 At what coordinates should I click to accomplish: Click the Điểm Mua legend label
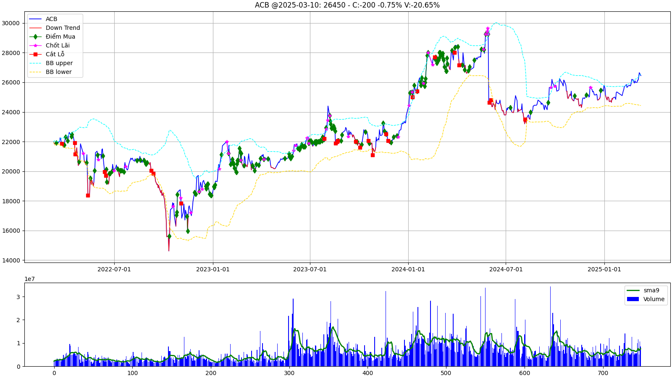pos(60,37)
